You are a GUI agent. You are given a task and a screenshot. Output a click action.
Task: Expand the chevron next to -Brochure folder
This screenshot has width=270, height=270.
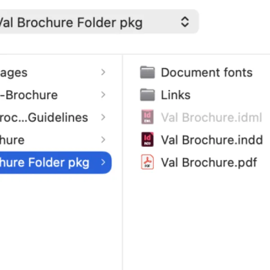(x=103, y=94)
